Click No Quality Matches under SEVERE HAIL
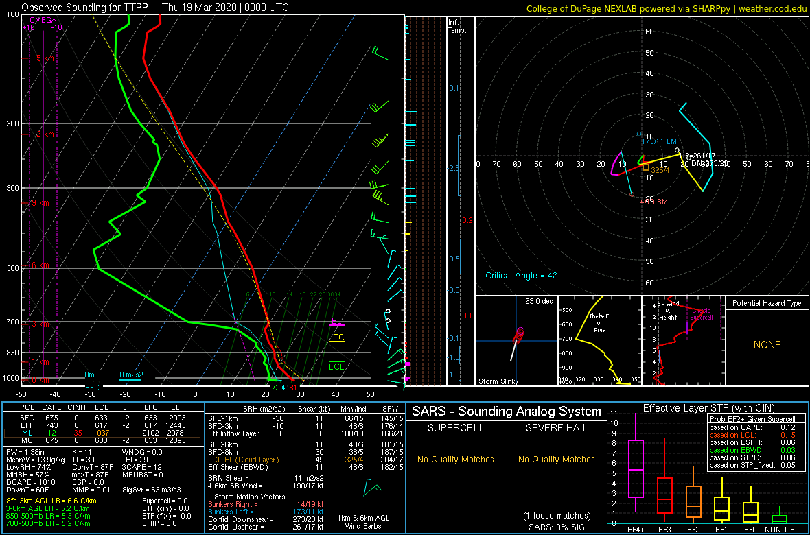Screen dimensions: 810x535 point(556,460)
